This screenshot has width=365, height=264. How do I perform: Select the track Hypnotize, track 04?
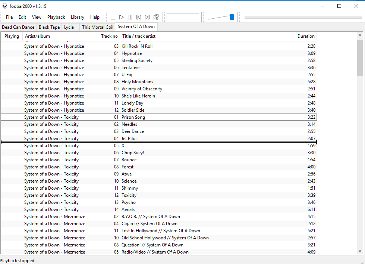159,53
